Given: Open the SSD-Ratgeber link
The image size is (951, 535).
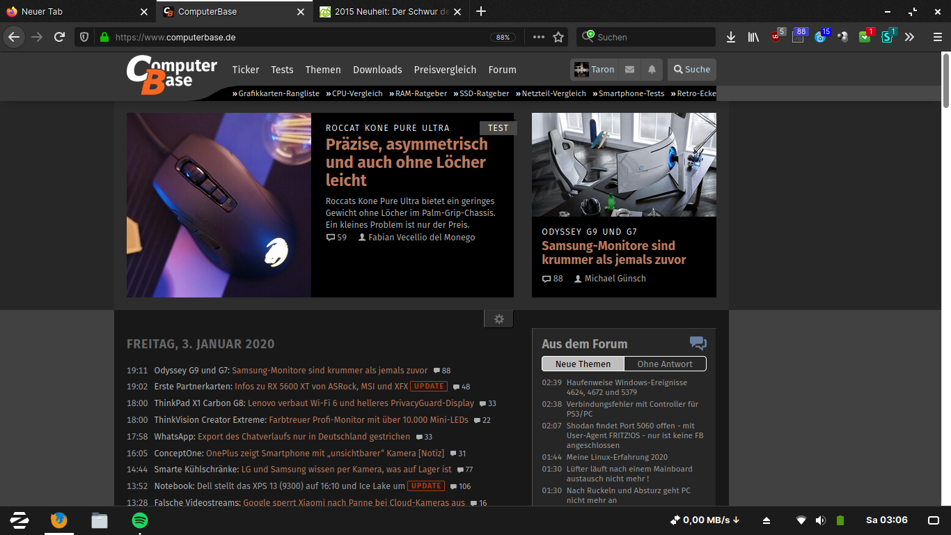Looking at the screenshot, I should click(481, 93).
